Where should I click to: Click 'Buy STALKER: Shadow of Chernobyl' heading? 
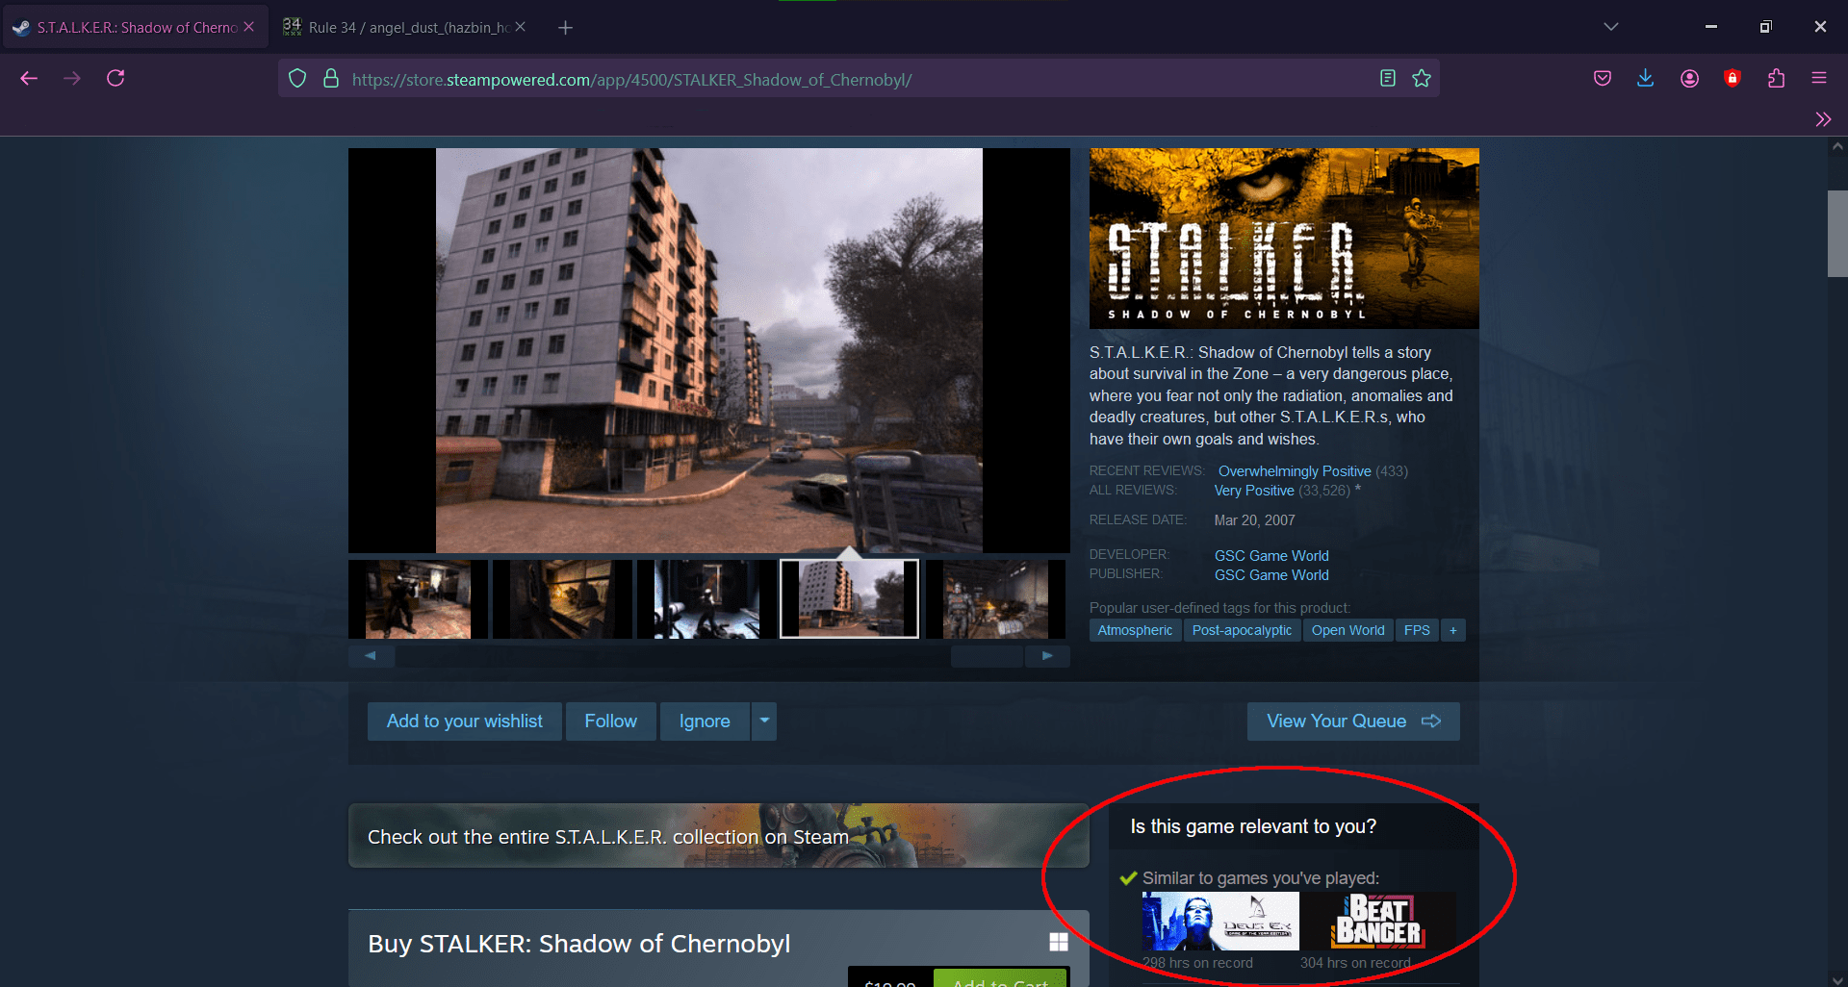pos(578,944)
